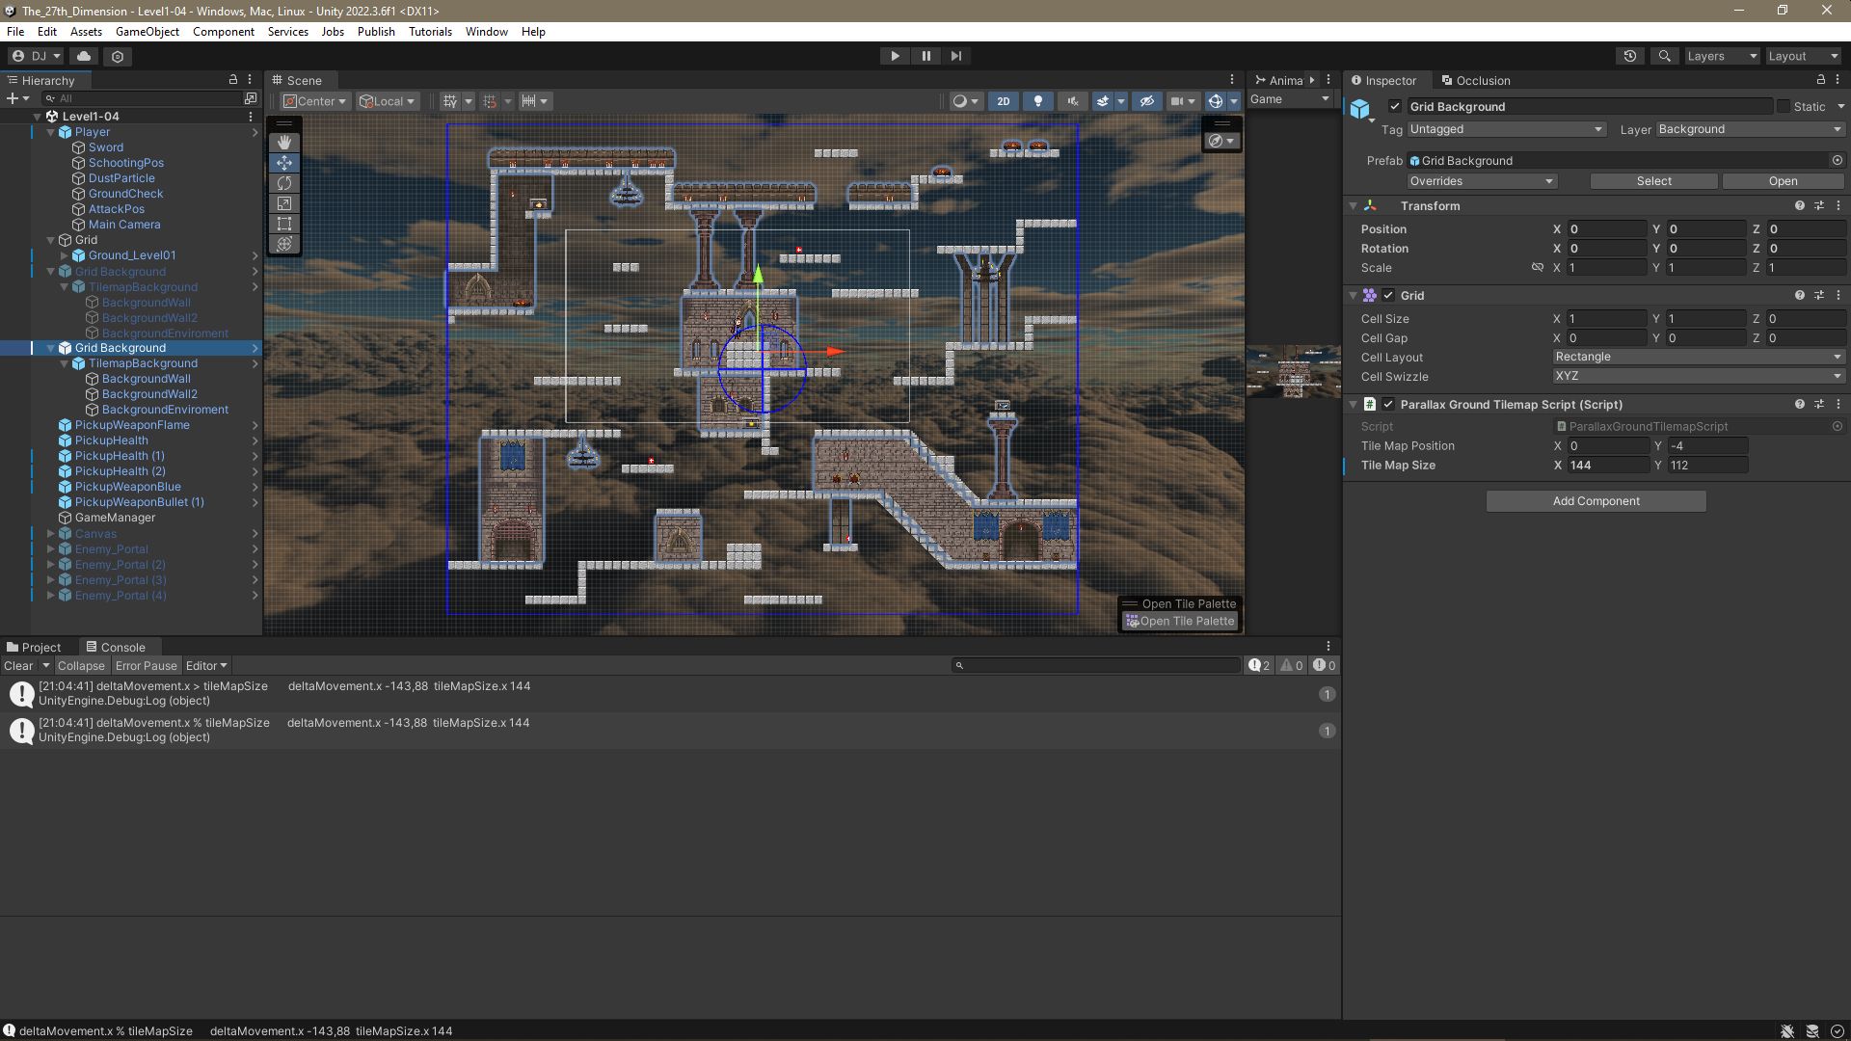Switch to the Project tab

pyautogui.click(x=39, y=647)
